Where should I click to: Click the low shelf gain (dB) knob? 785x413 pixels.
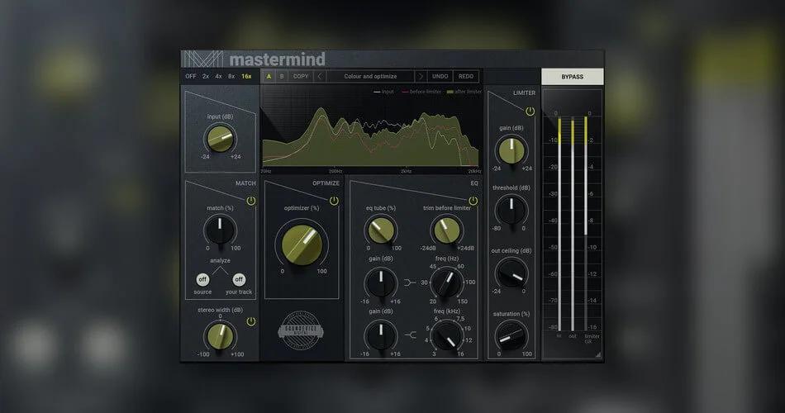(x=381, y=282)
